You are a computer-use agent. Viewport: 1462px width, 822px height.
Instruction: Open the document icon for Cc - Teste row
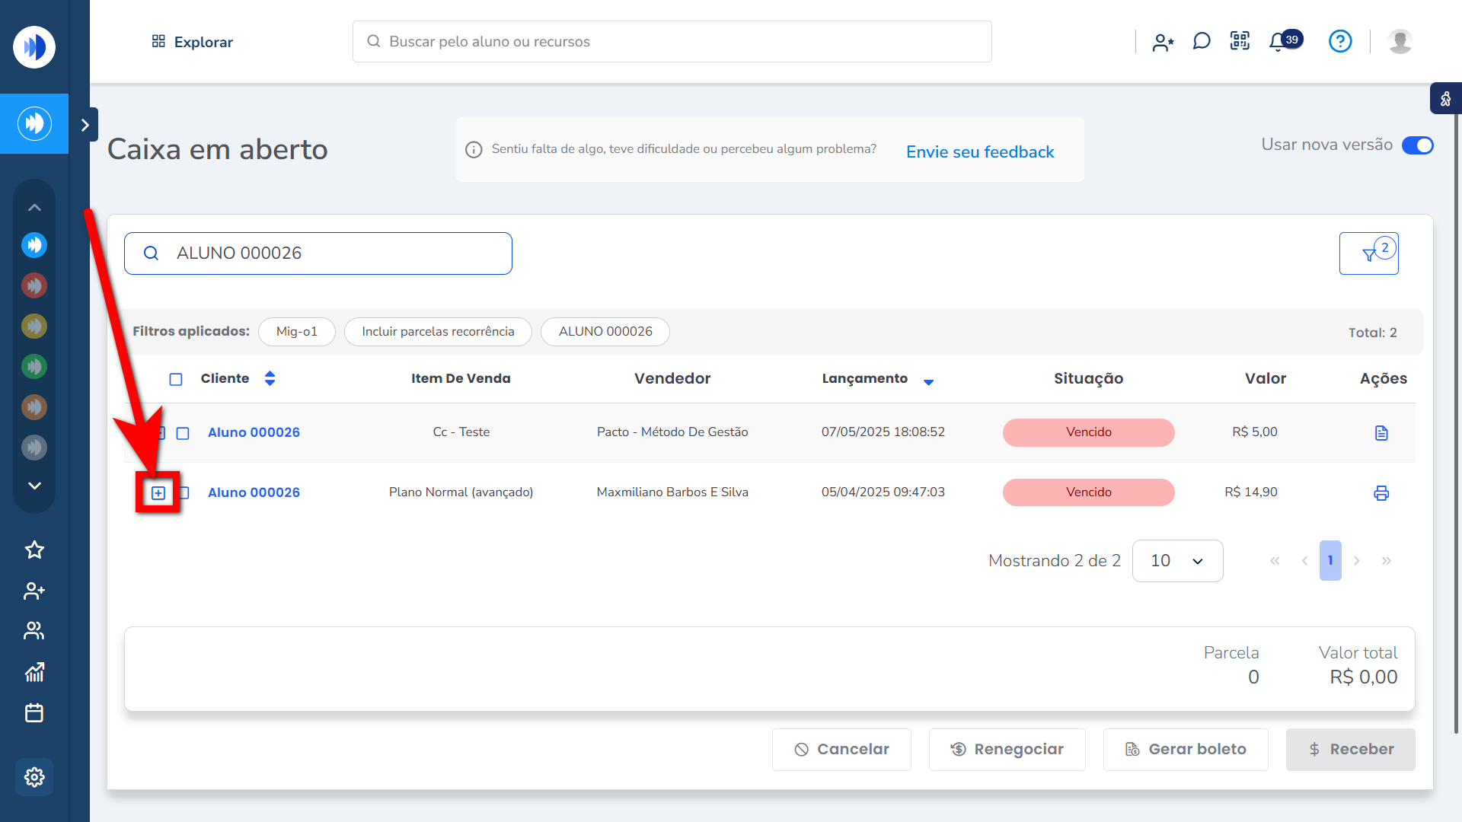pyautogui.click(x=1381, y=433)
